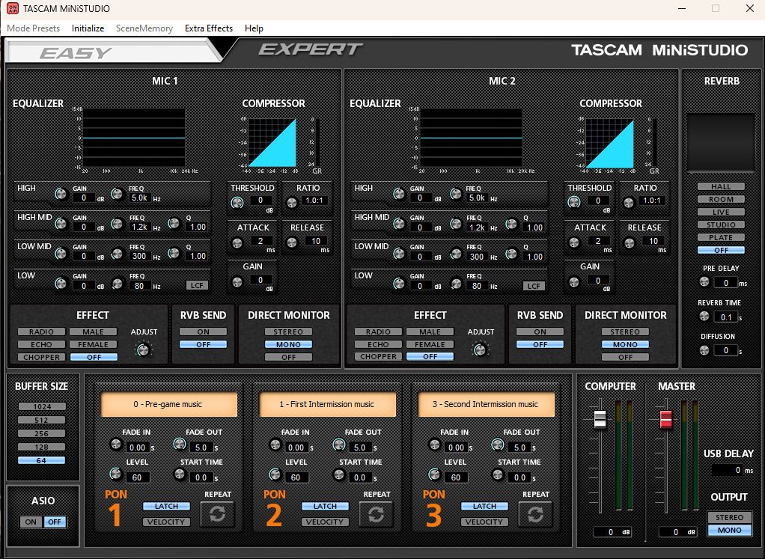Click the MIC 2 compressor release knob
This screenshot has height=559, width=765.
tap(630, 242)
